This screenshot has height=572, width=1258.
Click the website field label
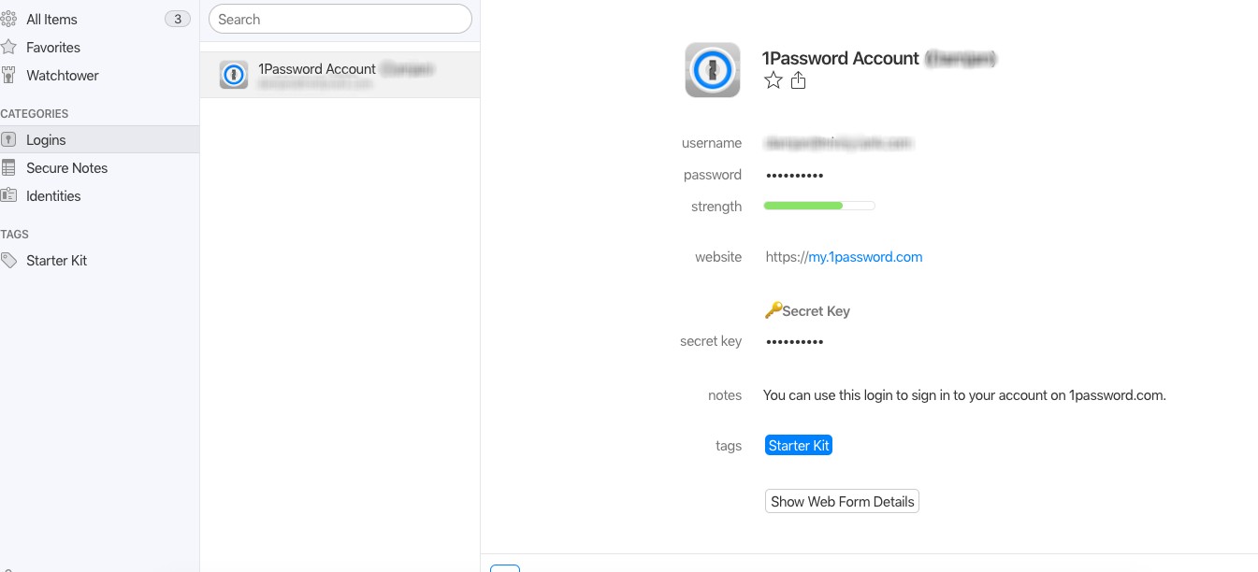(718, 257)
